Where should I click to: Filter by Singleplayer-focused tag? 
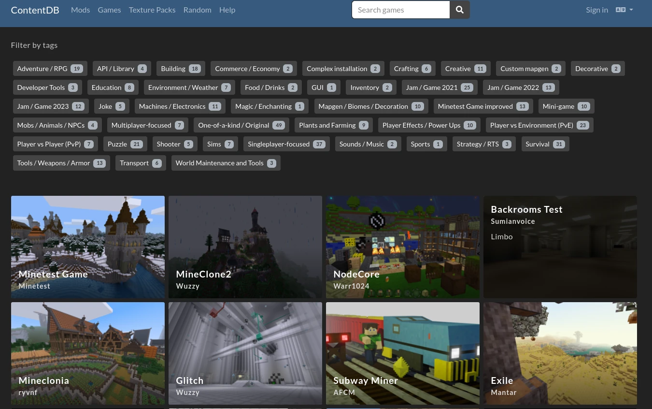pyautogui.click(x=286, y=144)
